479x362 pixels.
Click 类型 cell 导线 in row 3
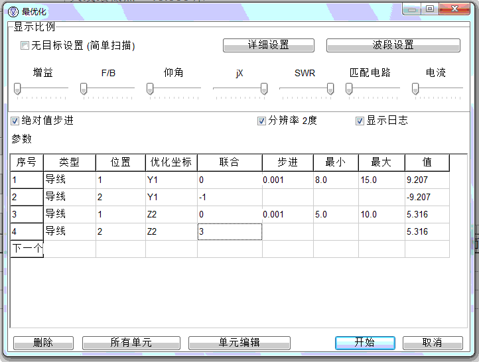70,214
